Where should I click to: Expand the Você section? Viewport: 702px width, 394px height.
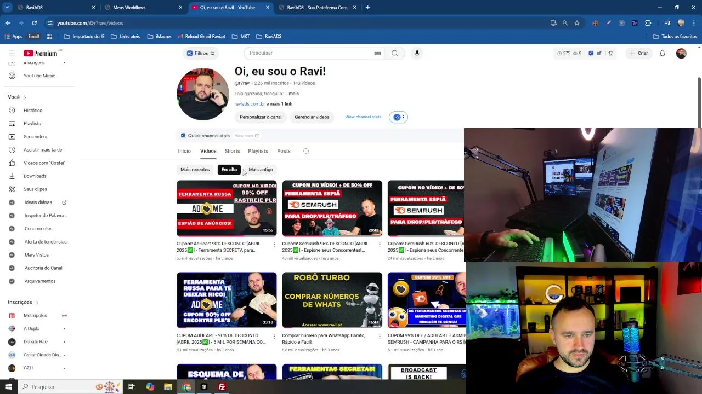click(17, 97)
